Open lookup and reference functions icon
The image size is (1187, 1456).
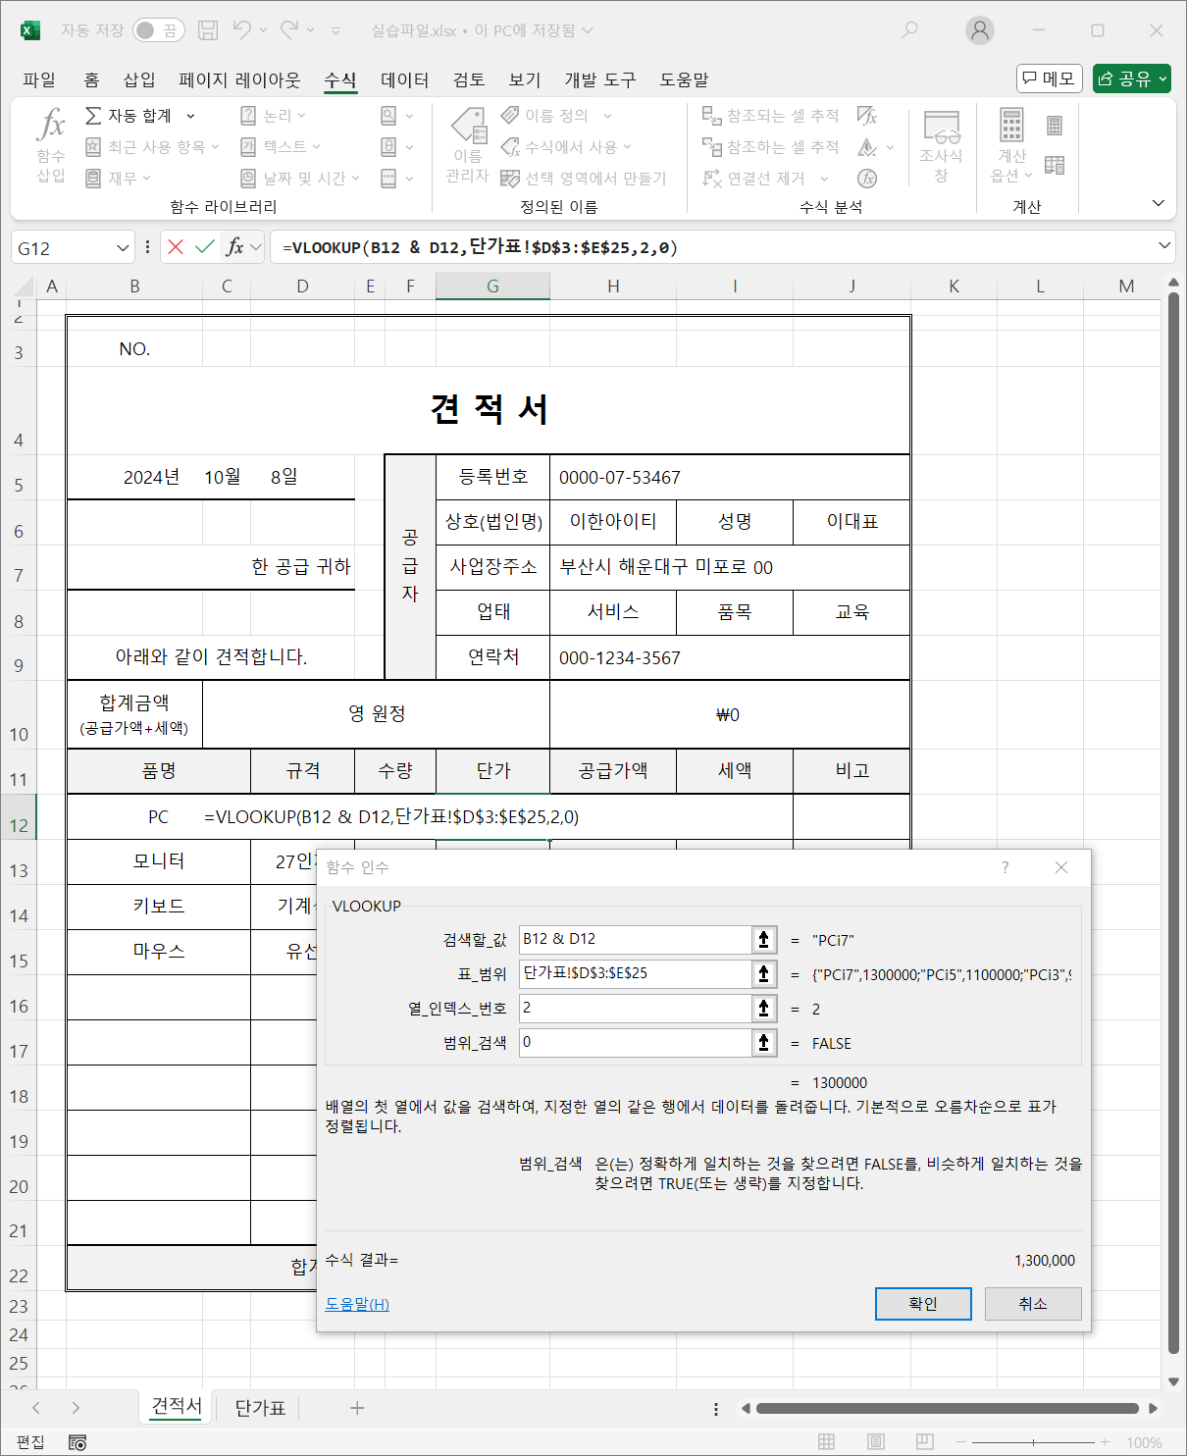tap(389, 116)
